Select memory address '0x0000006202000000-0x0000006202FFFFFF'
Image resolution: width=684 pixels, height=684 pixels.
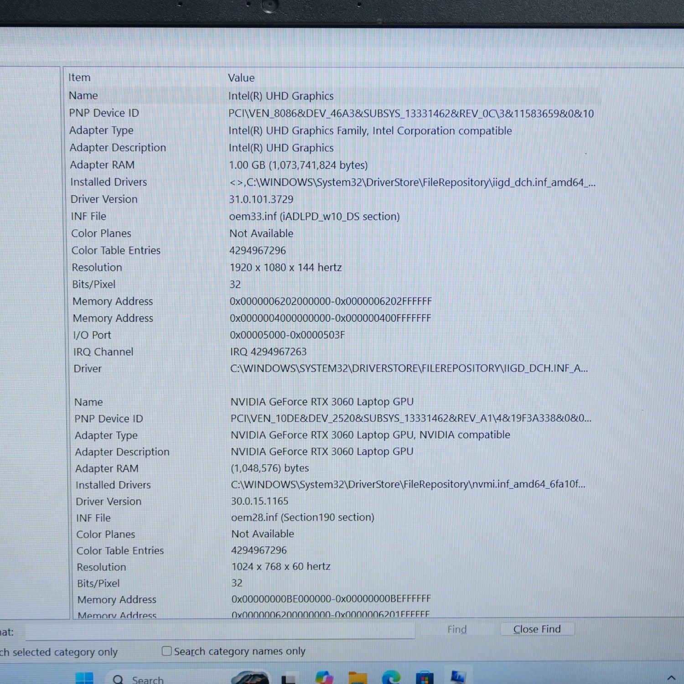(x=331, y=301)
